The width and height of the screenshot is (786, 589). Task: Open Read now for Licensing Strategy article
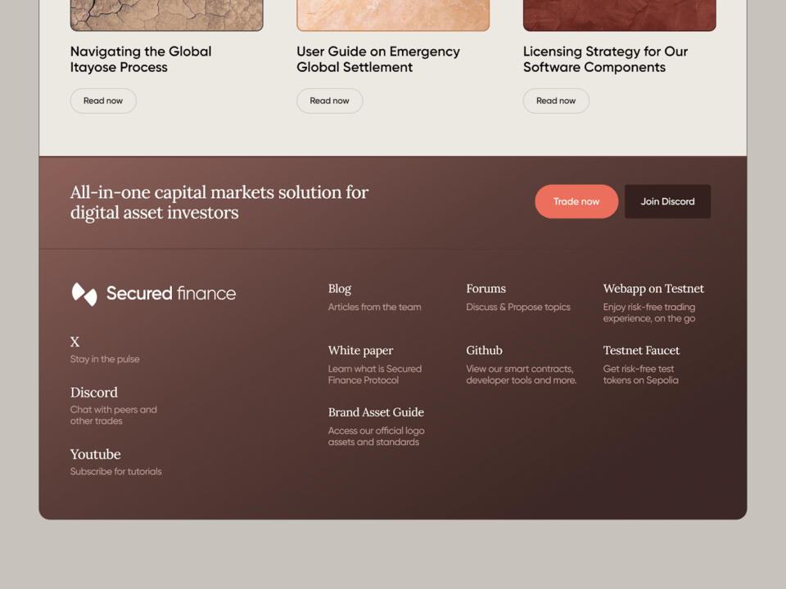click(556, 101)
